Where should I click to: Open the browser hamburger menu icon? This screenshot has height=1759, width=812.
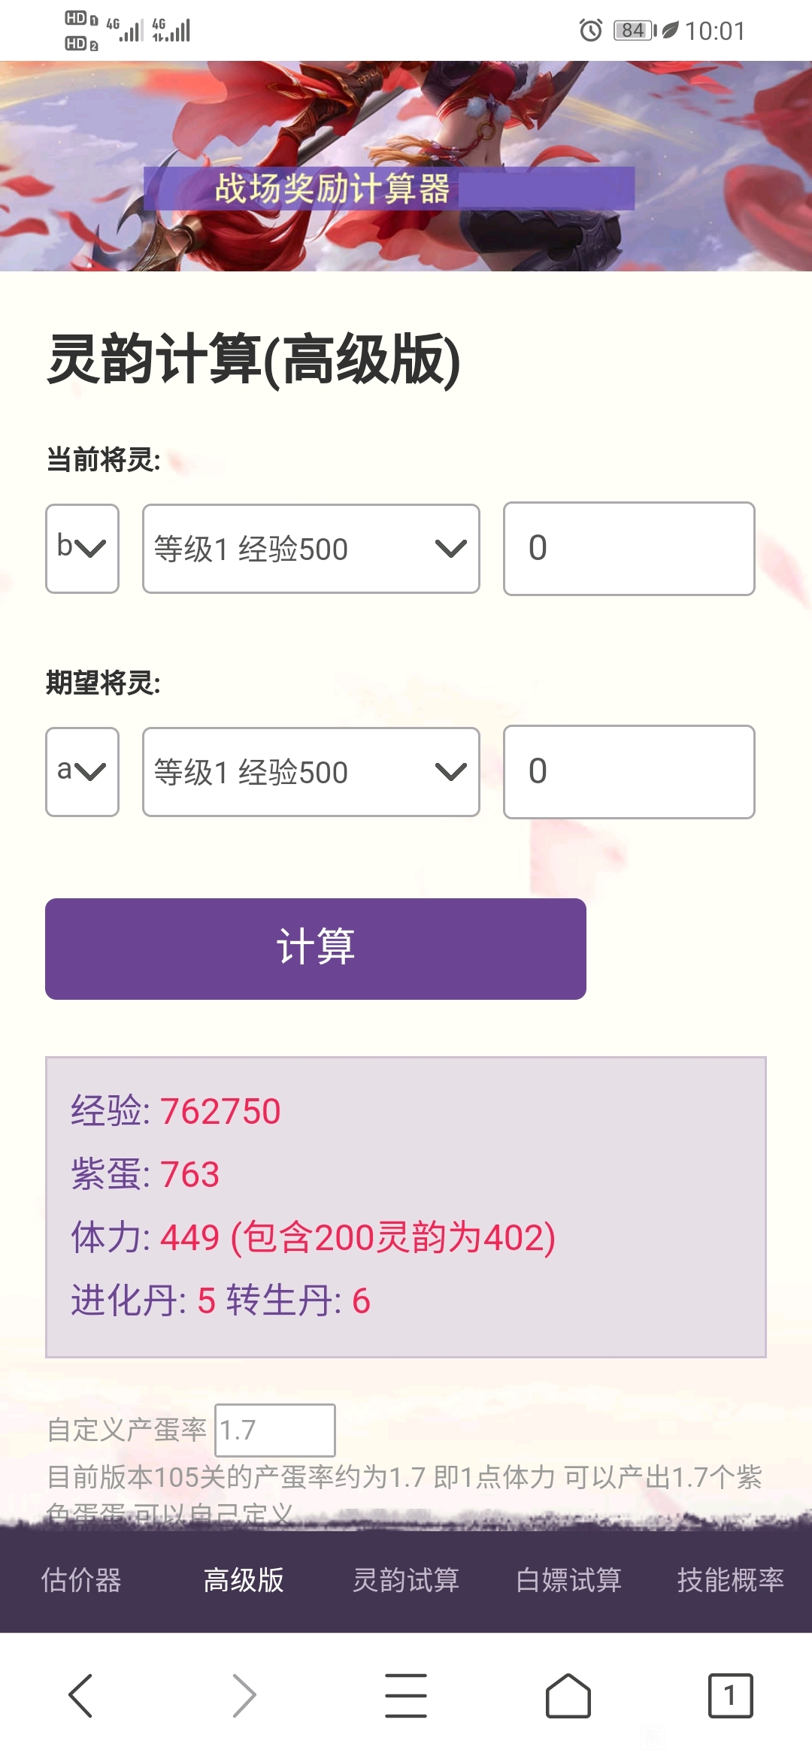coord(406,1696)
